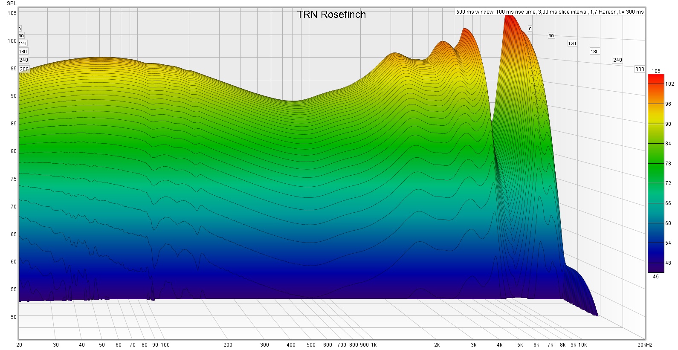This screenshot has width=678, height=350.
Task: Click the SPL axis heading
Action: pos(12,3)
